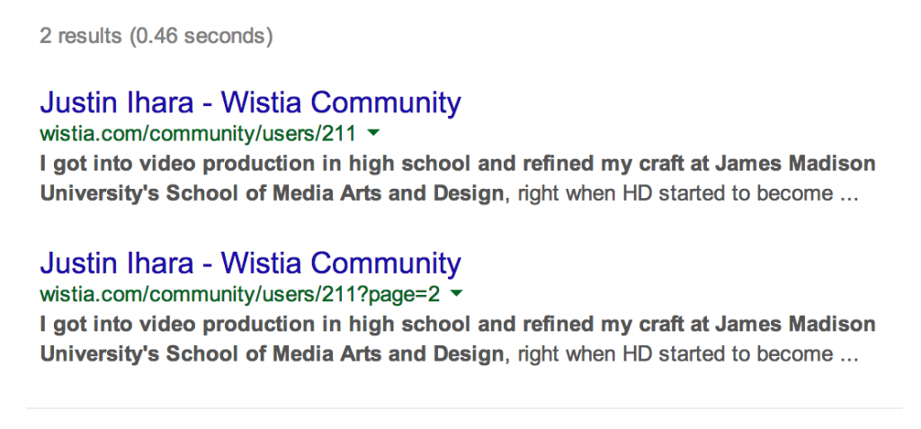Open the first Justin Ihara result title

tap(250, 103)
